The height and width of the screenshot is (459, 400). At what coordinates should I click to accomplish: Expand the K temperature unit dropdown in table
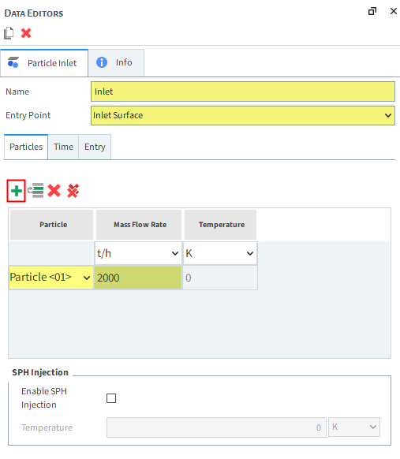pos(220,253)
